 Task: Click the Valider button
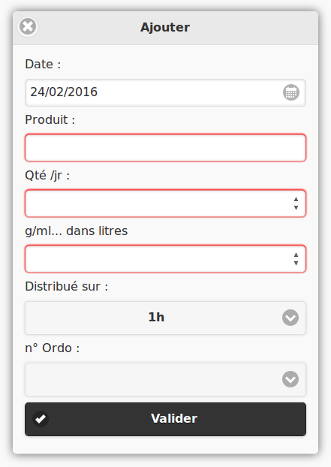point(165,419)
